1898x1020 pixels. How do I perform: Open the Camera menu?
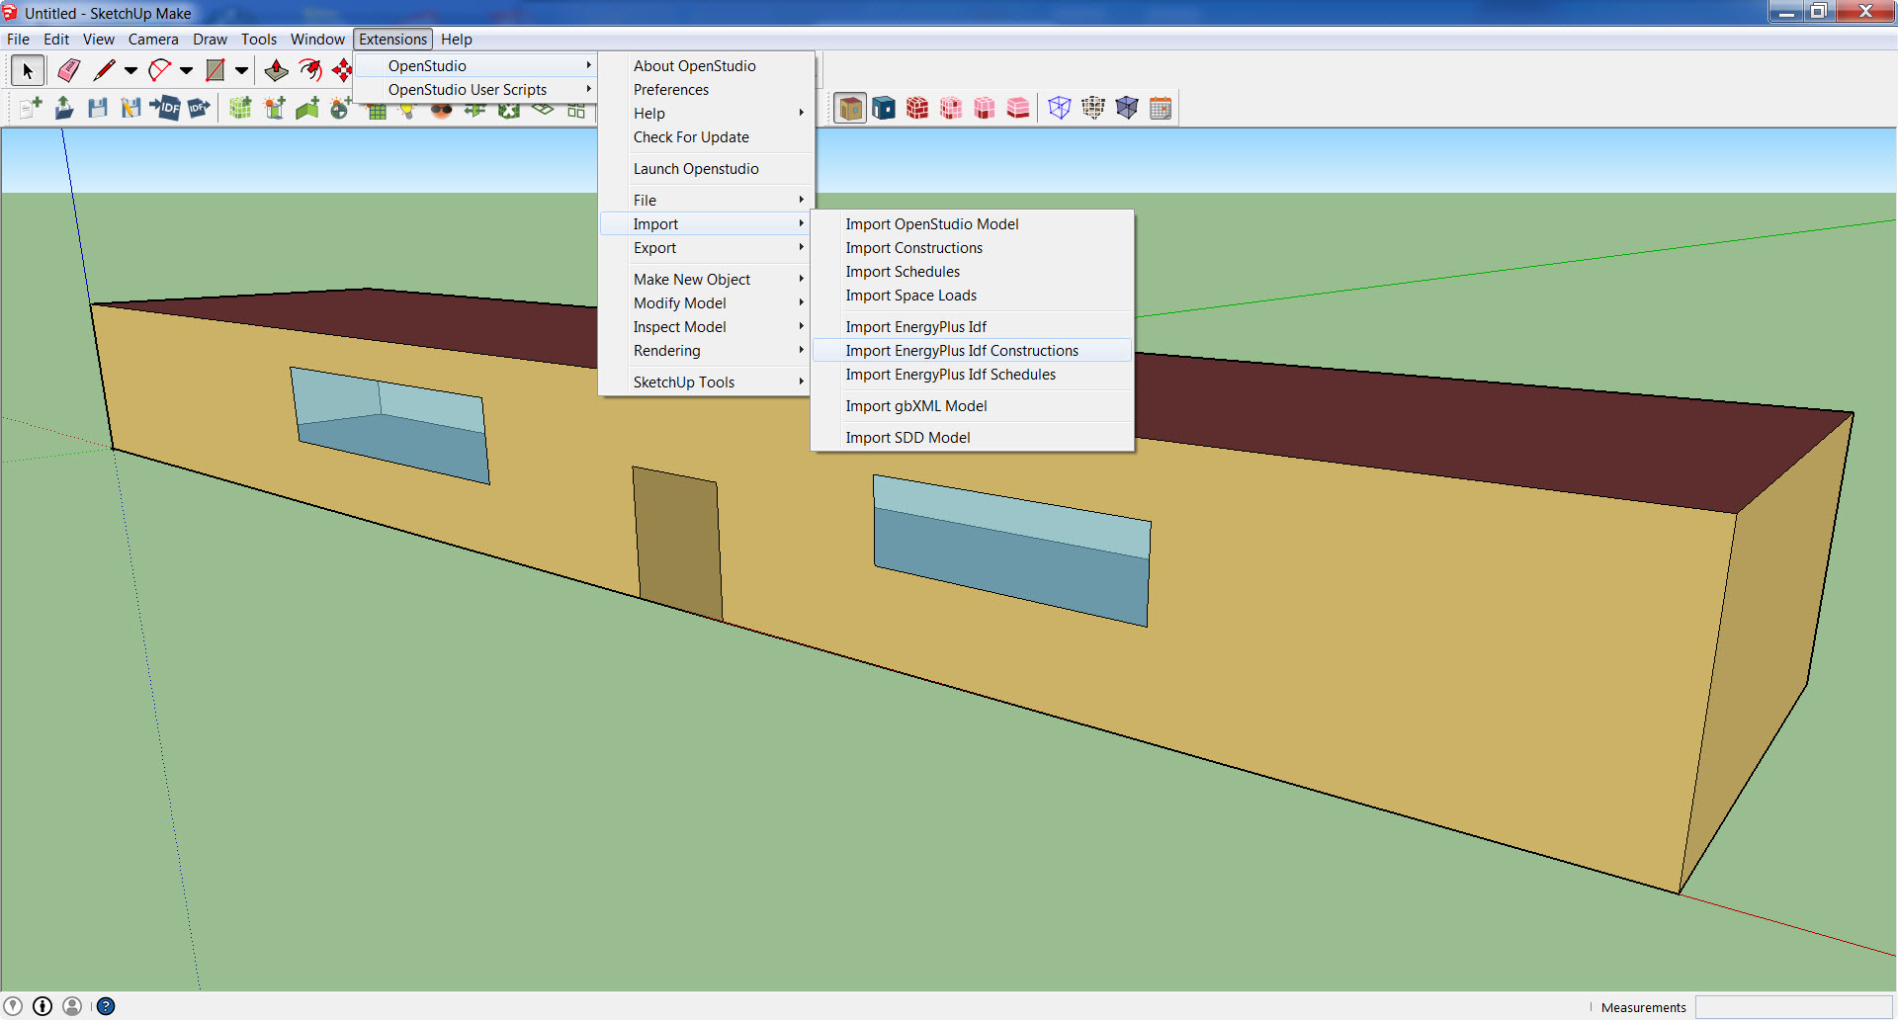pyautogui.click(x=153, y=40)
